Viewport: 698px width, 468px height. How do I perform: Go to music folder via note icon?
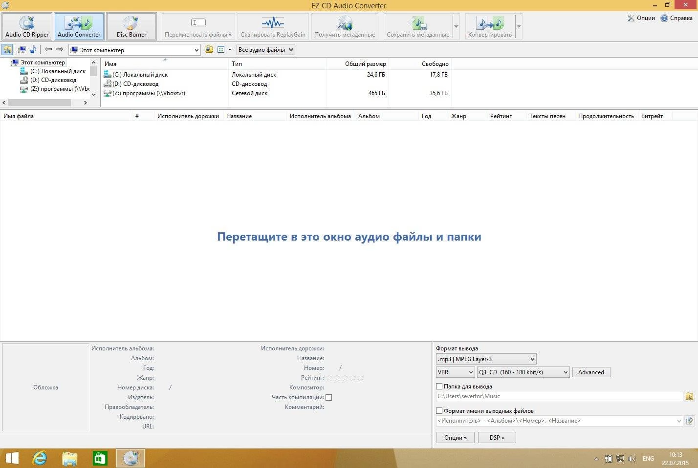[33, 50]
